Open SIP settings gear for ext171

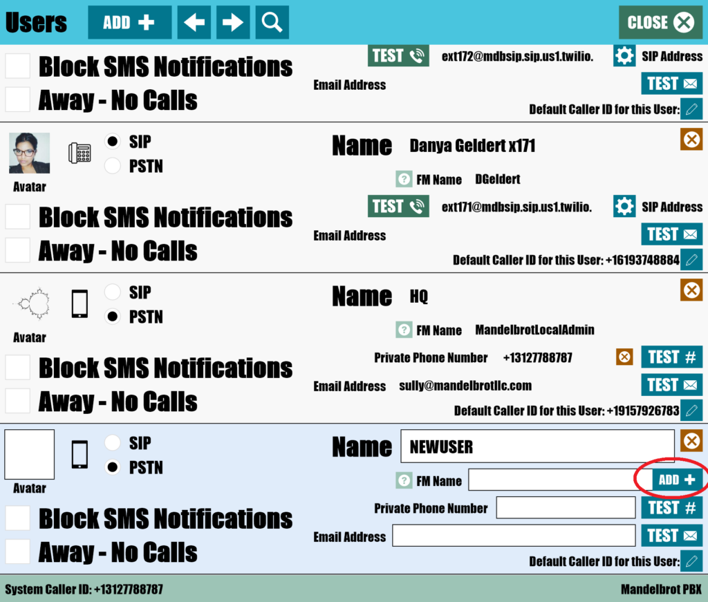pos(624,206)
